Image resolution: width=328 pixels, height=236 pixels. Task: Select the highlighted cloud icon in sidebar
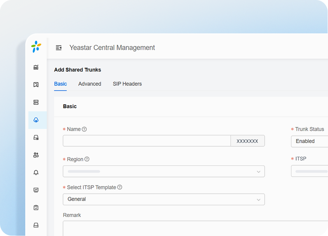[x=36, y=120]
